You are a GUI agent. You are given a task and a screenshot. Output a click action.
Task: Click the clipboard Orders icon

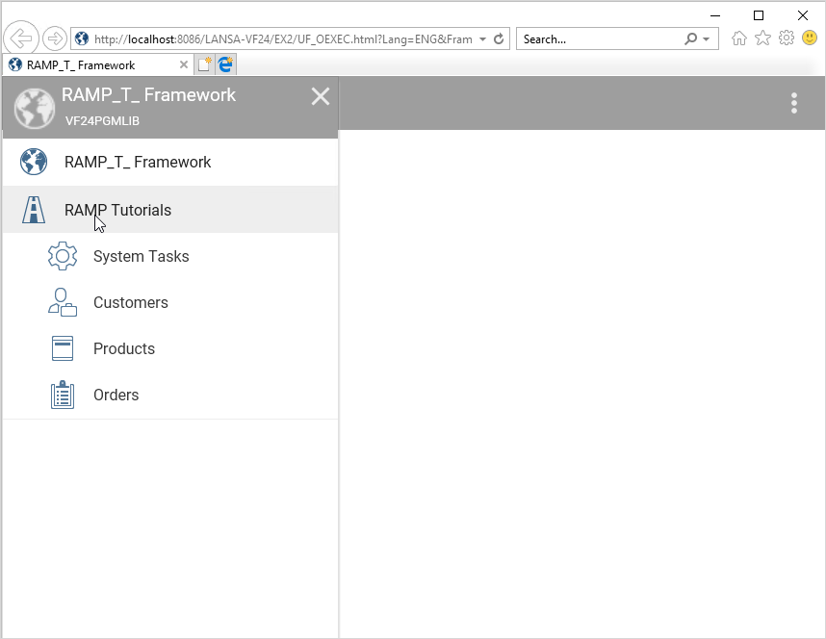pos(63,396)
